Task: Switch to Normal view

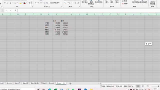Action: (138, 86)
